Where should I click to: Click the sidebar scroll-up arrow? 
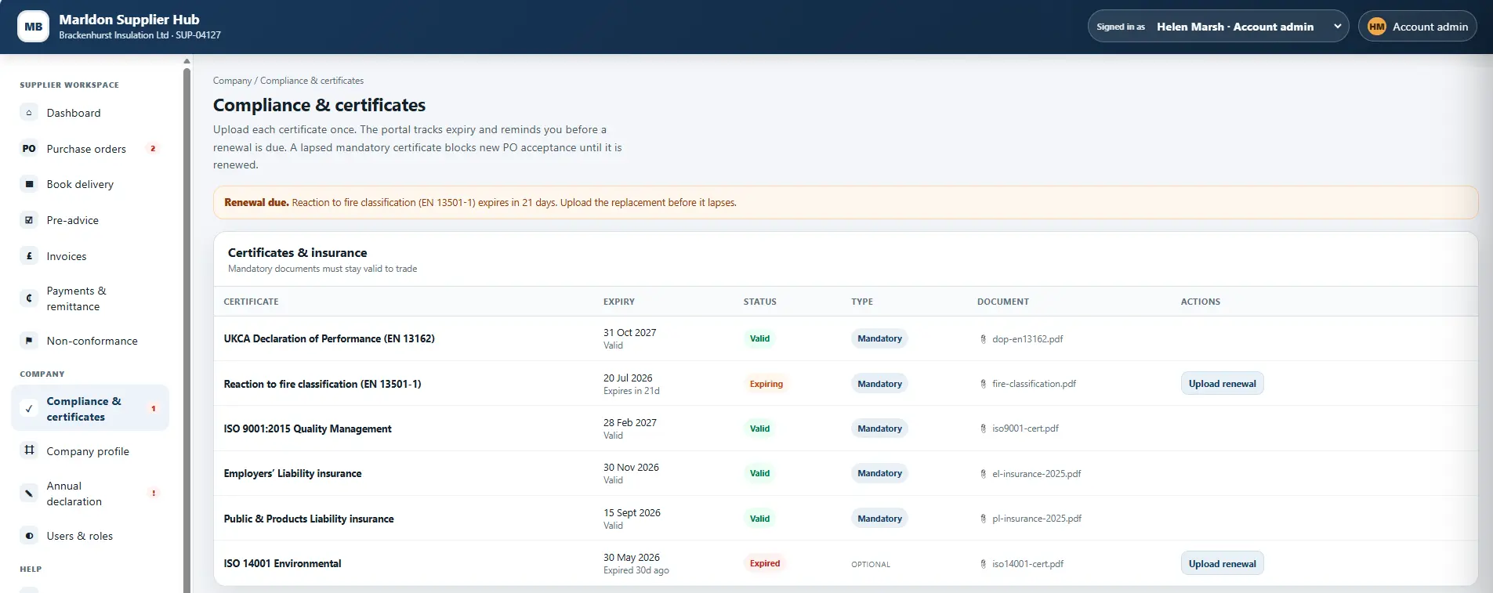coord(187,60)
